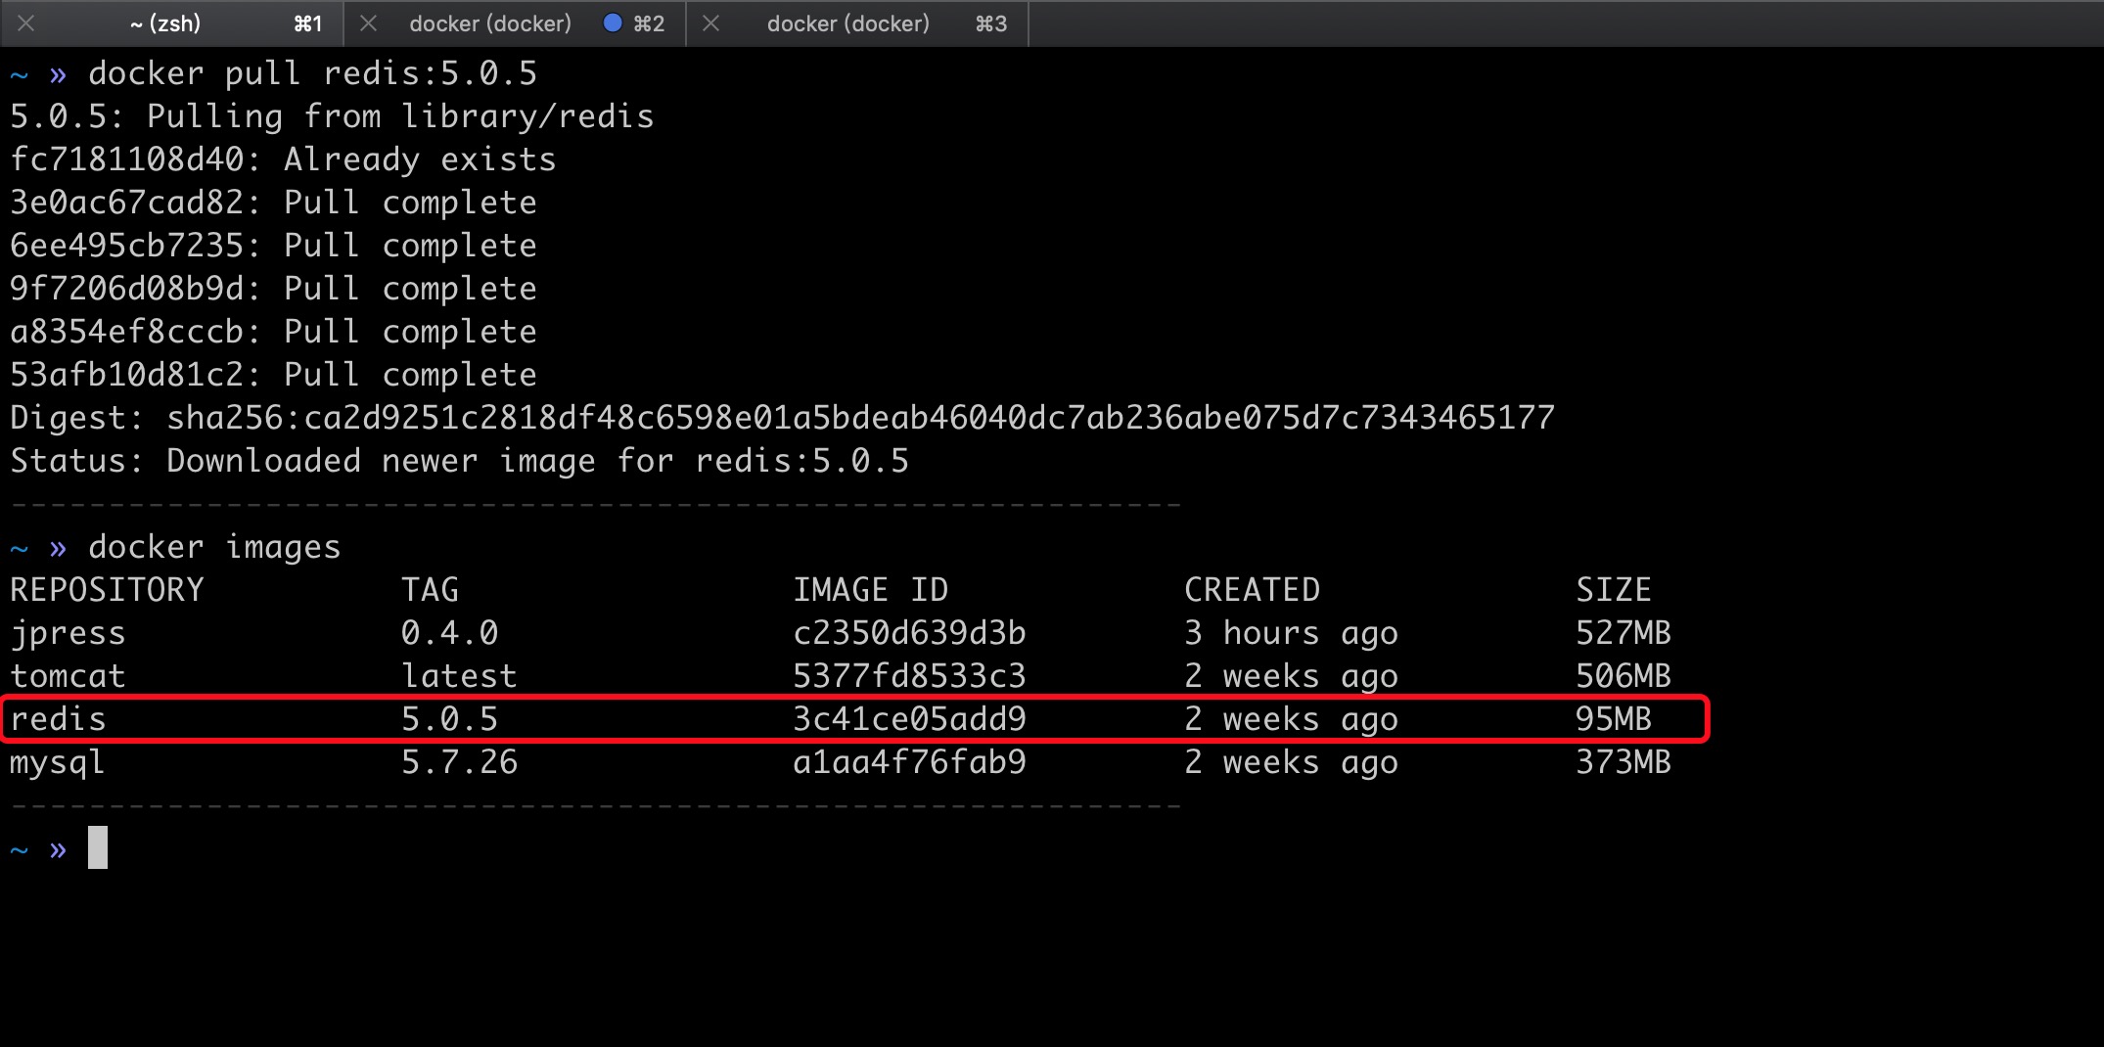
Task: Click the mysql repository name
Action: click(58, 762)
